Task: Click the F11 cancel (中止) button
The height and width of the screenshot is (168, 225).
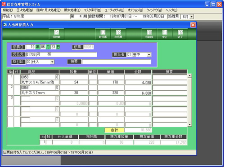Action: point(165,34)
